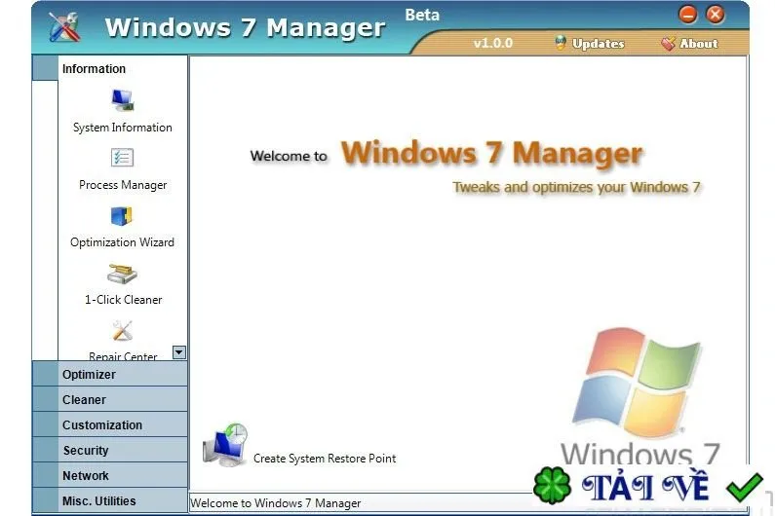The image size is (775, 516).
Task: Check for Updates in header
Action: pos(589,44)
